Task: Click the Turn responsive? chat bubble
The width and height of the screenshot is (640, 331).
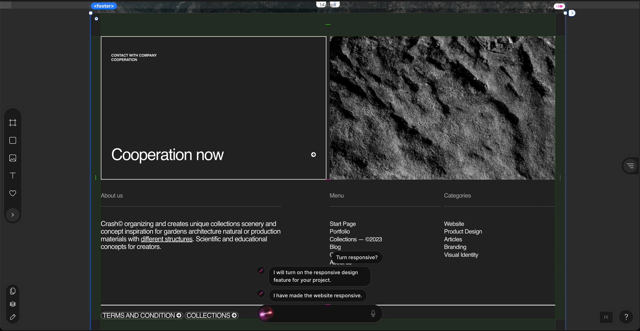Action: tap(357, 257)
